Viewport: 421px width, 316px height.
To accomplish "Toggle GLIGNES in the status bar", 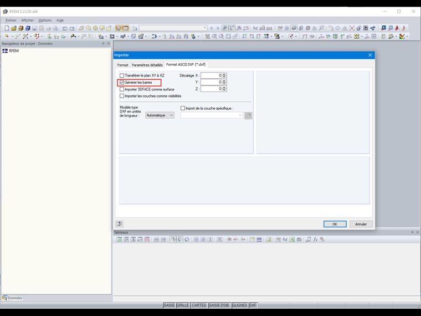I will [x=239, y=305].
